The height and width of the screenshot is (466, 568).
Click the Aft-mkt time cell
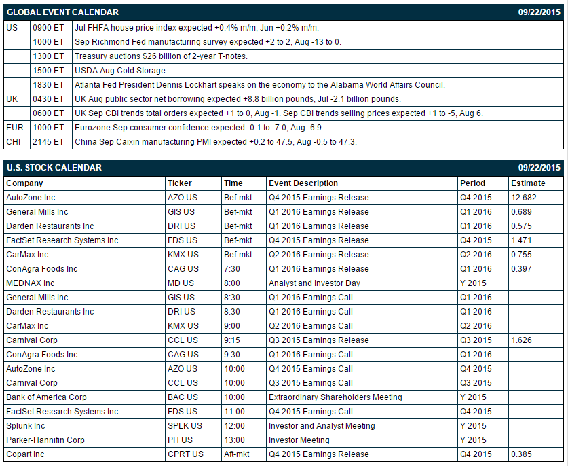[237, 454]
